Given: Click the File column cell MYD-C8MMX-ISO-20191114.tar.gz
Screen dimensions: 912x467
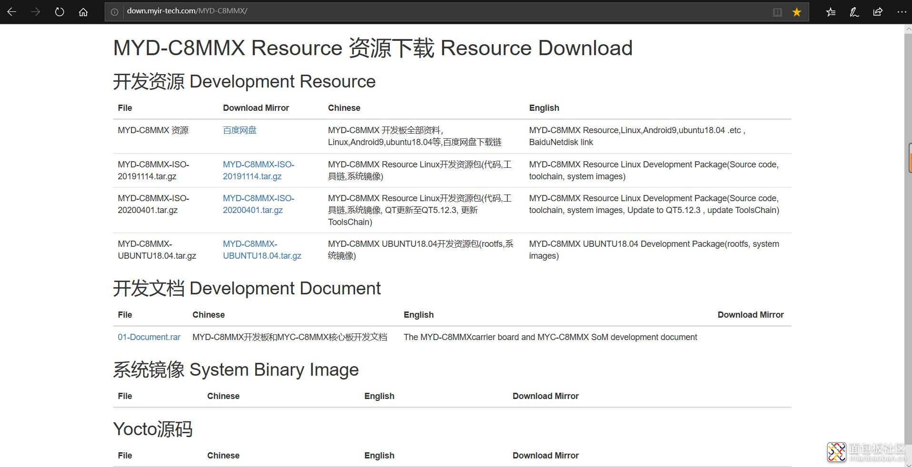Looking at the screenshot, I should tap(153, 170).
